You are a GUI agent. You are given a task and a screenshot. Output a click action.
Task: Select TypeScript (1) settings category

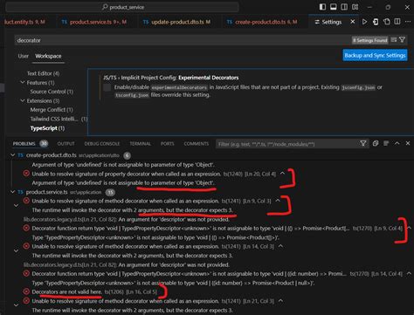pyautogui.click(x=47, y=128)
